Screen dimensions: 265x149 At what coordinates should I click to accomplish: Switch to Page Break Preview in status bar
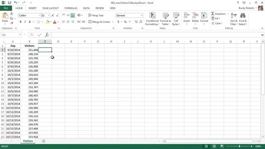pos(222,146)
